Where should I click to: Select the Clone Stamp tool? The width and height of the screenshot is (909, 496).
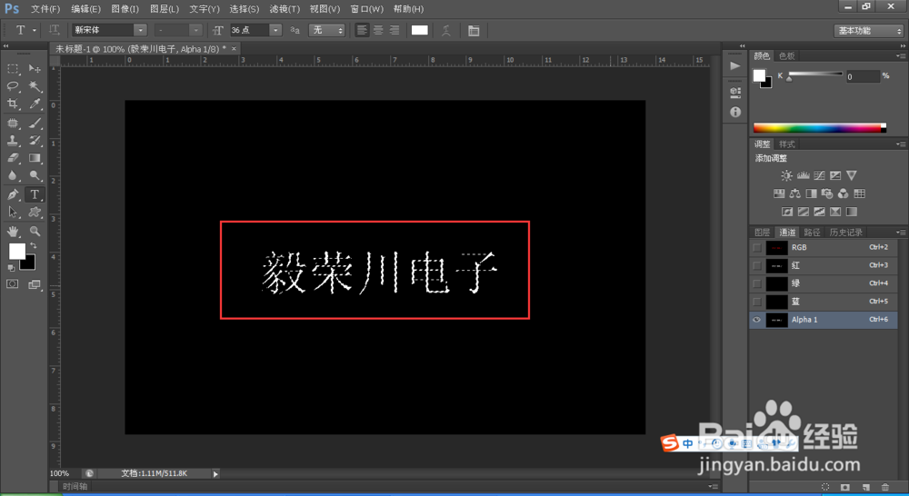tap(12, 140)
